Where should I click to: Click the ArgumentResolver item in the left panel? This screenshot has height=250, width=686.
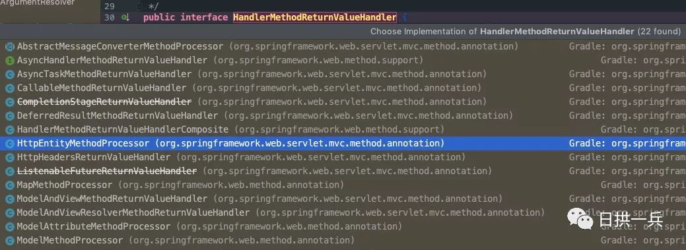37,3
